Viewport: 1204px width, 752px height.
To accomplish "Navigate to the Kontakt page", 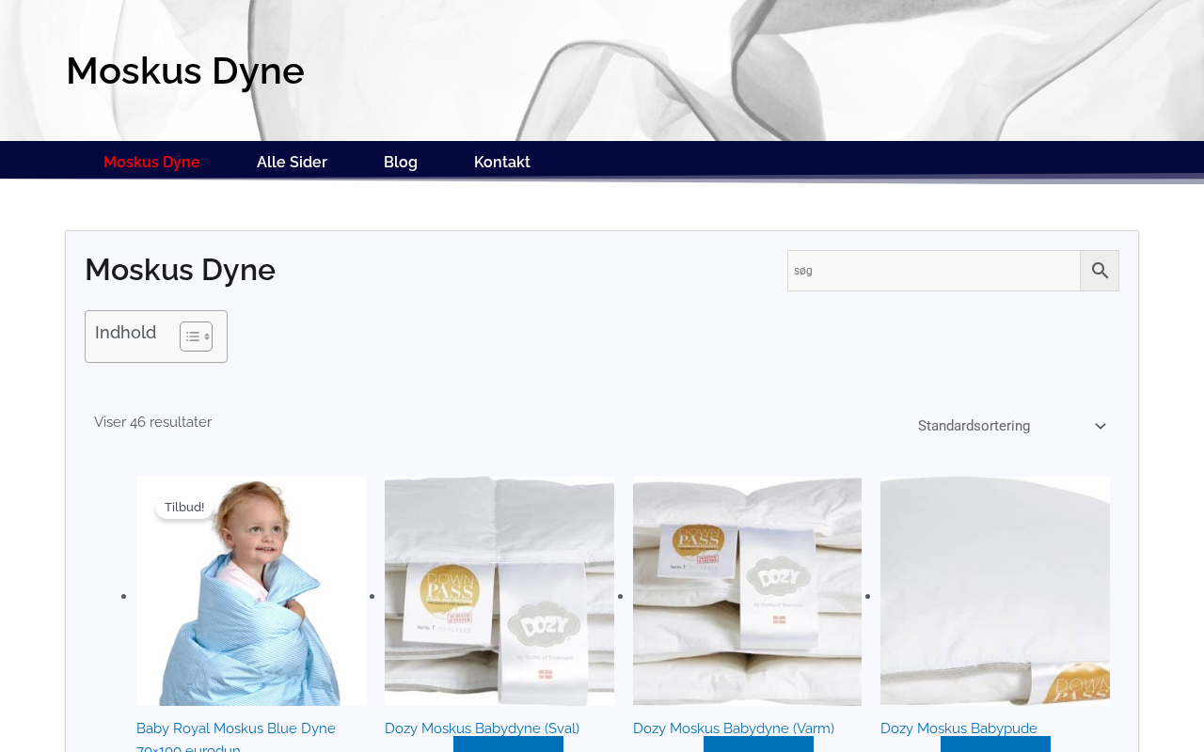I will click(x=502, y=162).
